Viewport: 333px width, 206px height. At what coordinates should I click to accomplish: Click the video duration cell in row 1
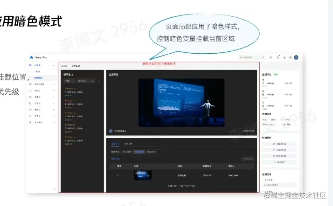tap(207, 176)
